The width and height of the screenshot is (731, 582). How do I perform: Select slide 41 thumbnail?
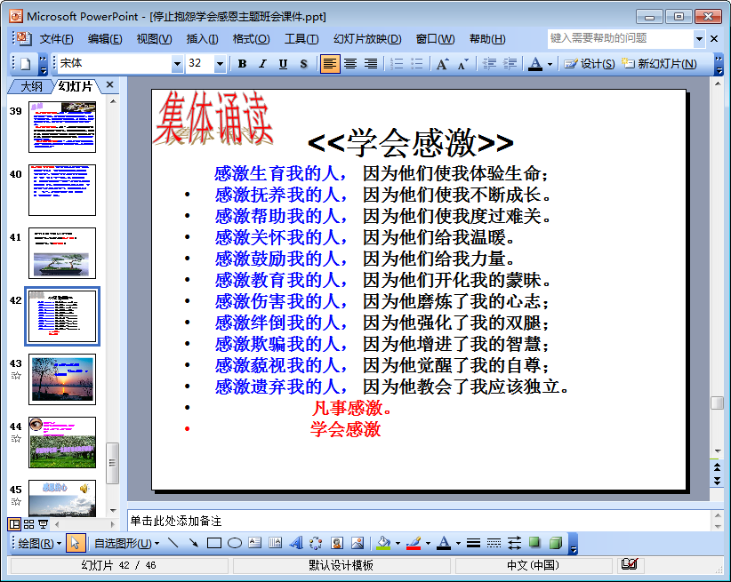62,253
